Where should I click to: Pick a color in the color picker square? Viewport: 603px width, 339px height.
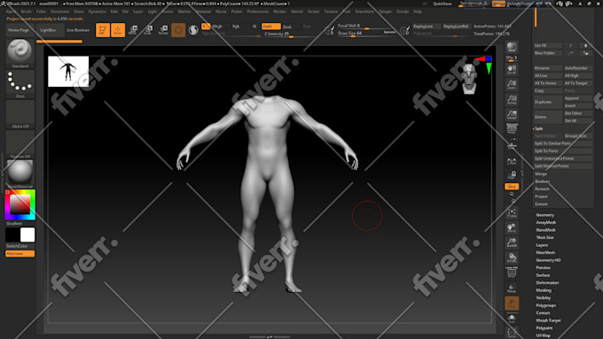[x=20, y=204]
